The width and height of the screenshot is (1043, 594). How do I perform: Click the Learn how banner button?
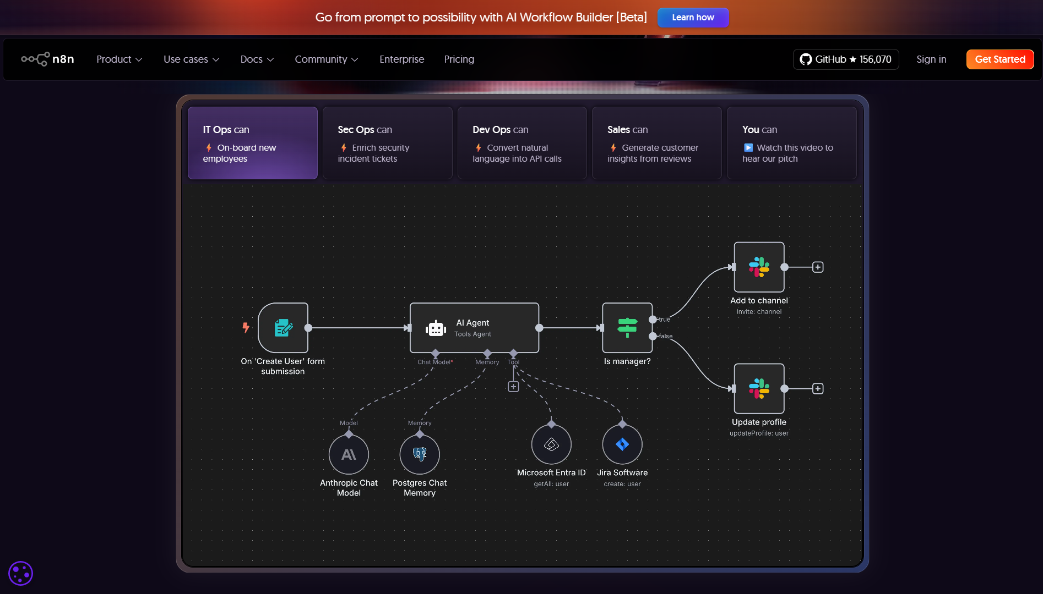pyautogui.click(x=693, y=18)
